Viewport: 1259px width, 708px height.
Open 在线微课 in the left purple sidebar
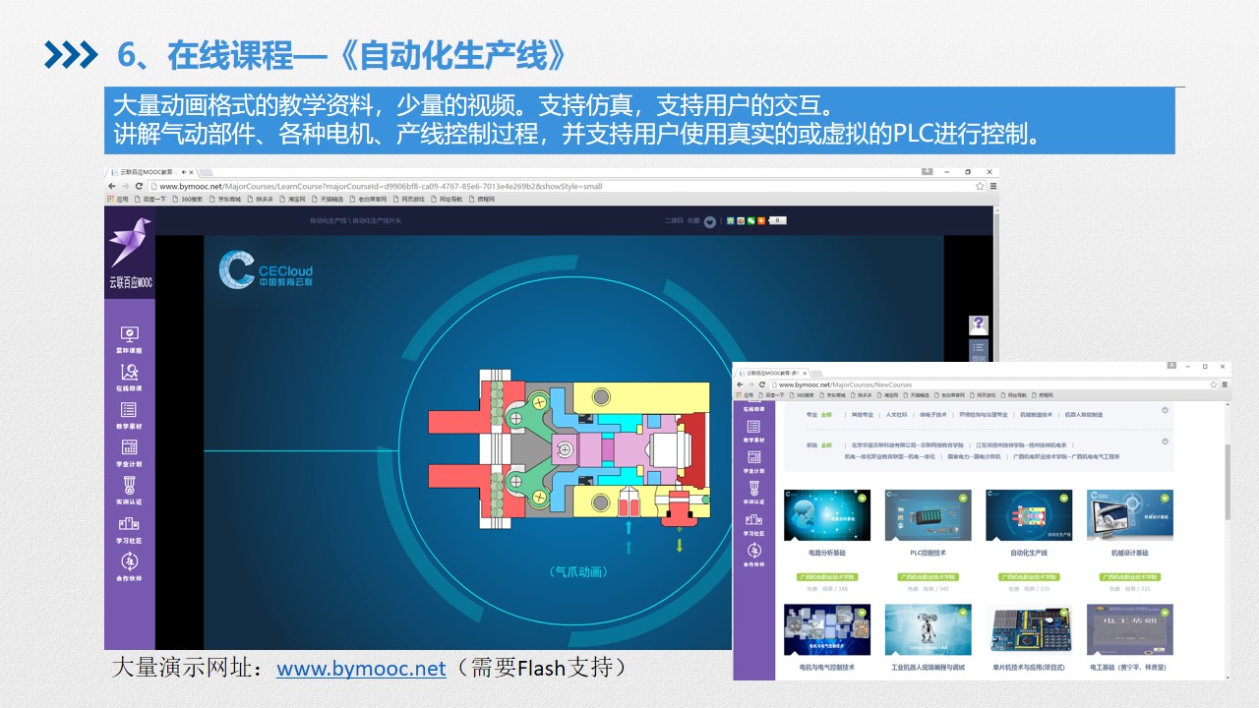pos(129,375)
